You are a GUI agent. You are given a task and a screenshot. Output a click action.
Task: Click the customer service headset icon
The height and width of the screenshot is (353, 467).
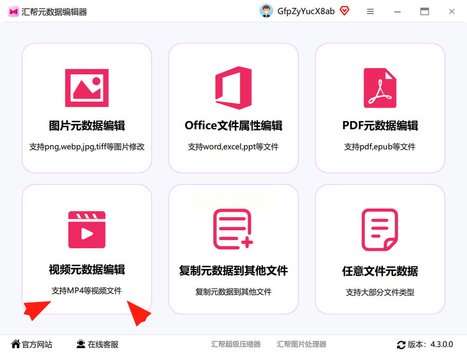pos(81,344)
